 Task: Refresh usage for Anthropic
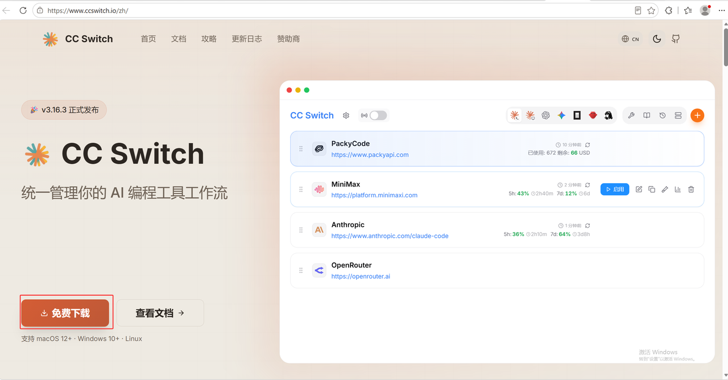tap(588, 226)
